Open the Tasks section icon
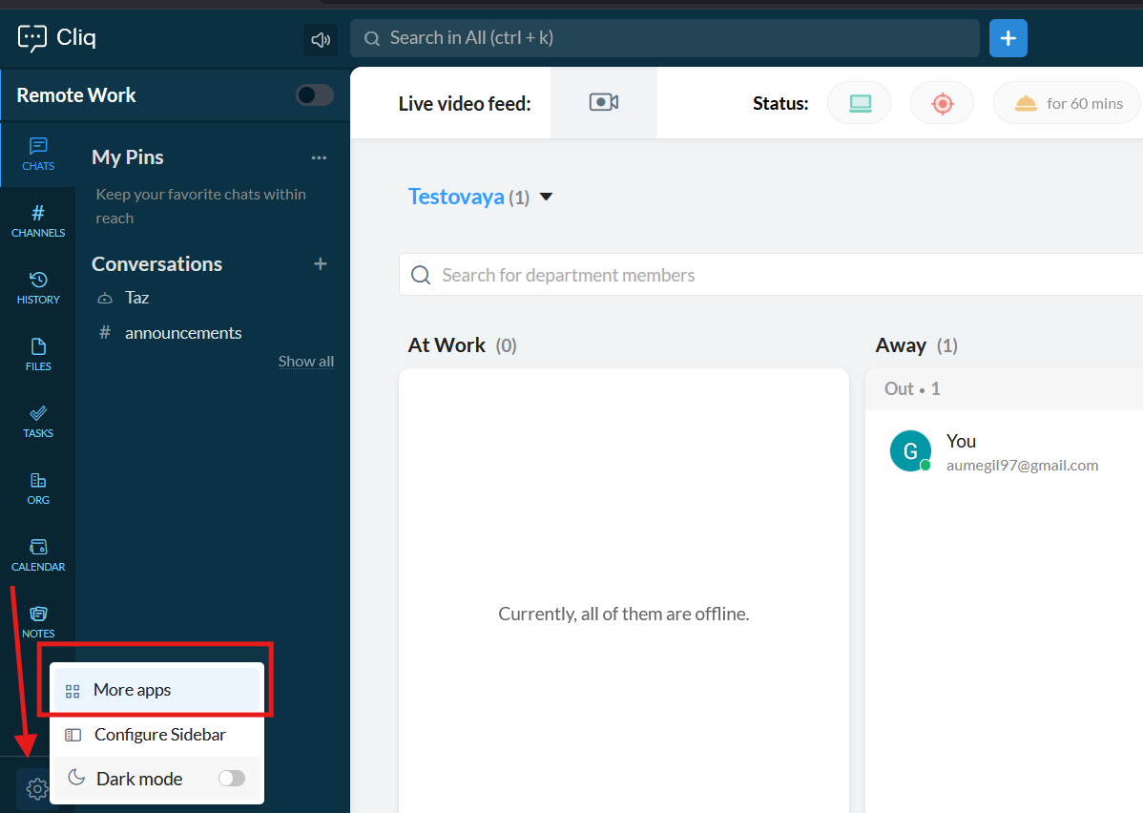 click(x=38, y=422)
